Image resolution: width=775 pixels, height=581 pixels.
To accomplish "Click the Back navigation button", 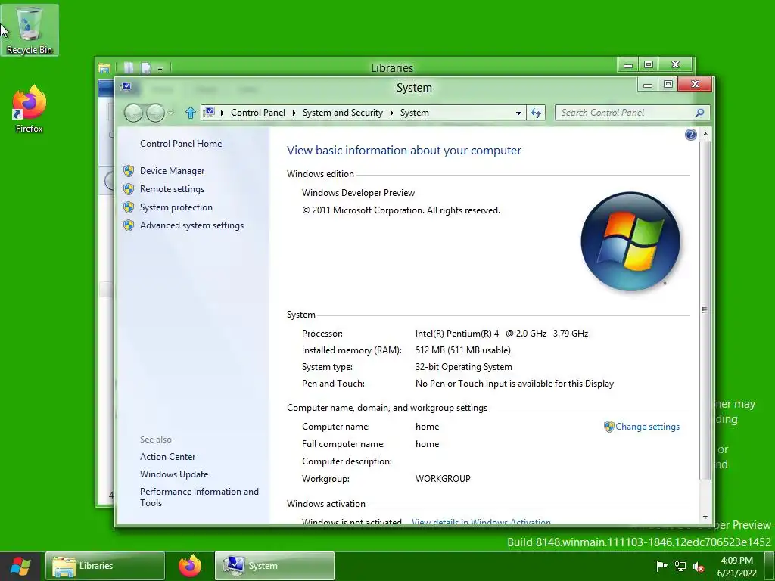I will [x=133, y=113].
